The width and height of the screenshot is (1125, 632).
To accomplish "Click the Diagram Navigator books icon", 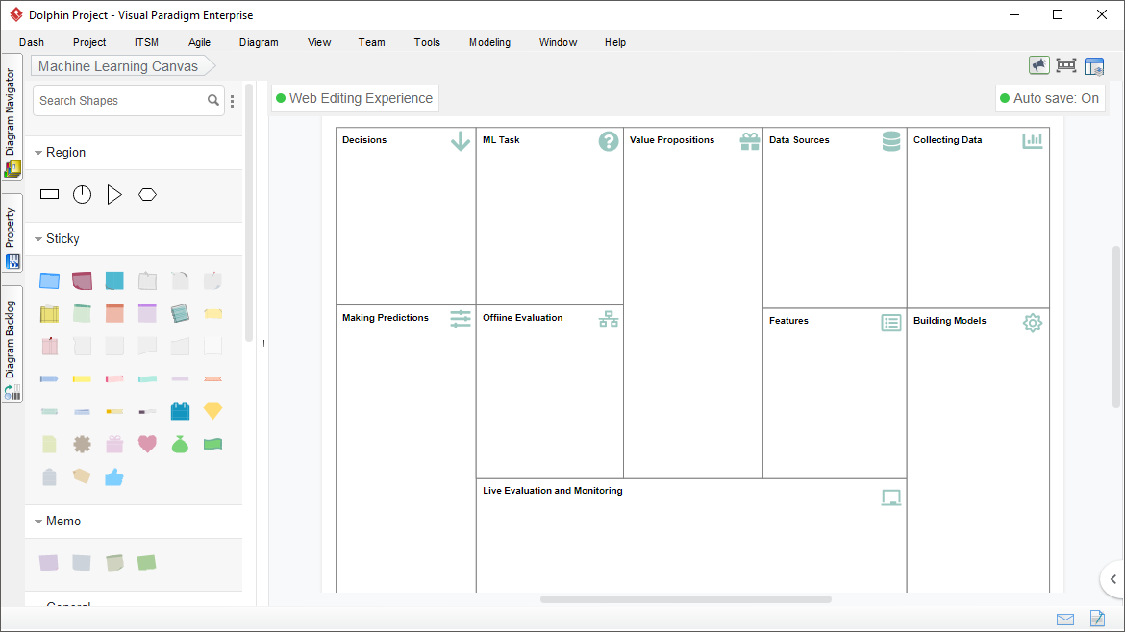I will click(x=12, y=168).
